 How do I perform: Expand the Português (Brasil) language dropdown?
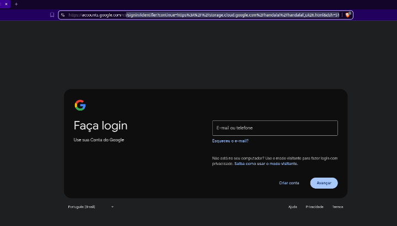(x=82, y=207)
